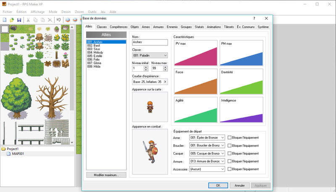Viewport: 336px width, 192px height.
Task: Open the Armure dropdown with Armure de Bronze
Action: click(x=207, y=161)
